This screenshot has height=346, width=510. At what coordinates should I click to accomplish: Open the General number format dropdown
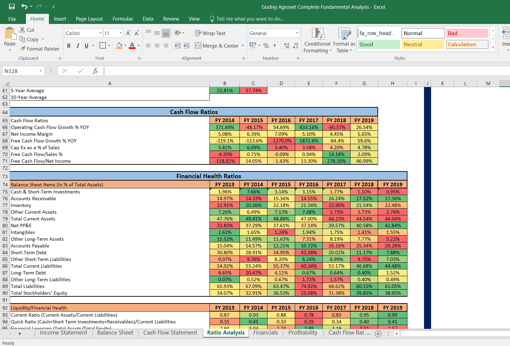(297, 33)
